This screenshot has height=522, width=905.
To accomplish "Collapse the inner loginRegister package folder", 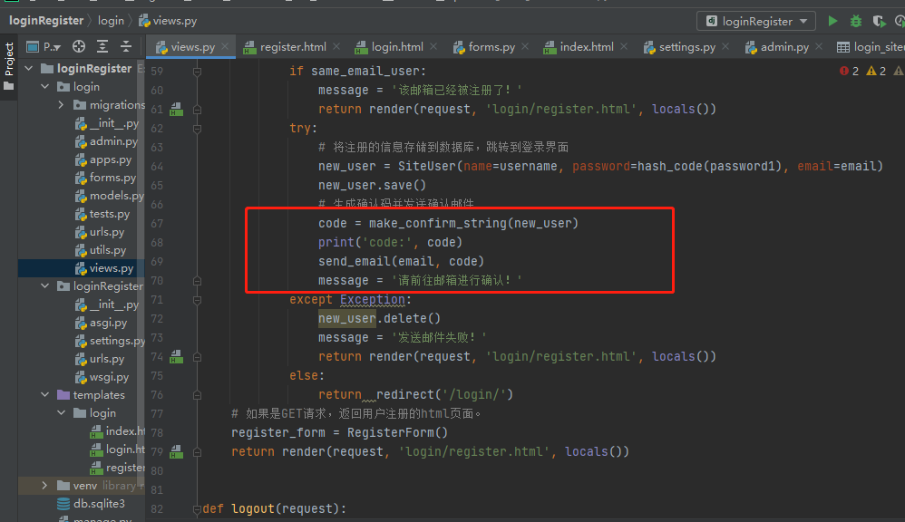I will pyautogui.click(x=45, y=286).
